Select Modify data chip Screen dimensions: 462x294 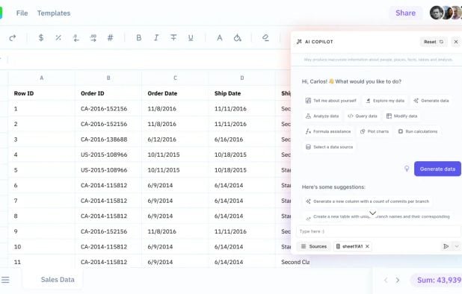click(401, 116)
